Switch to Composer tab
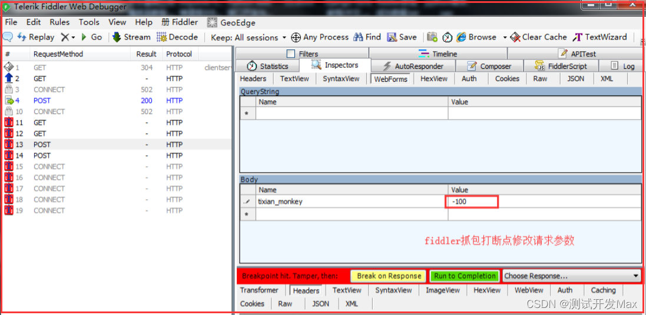This screenshot has height=315, width=646. [489, 66]
